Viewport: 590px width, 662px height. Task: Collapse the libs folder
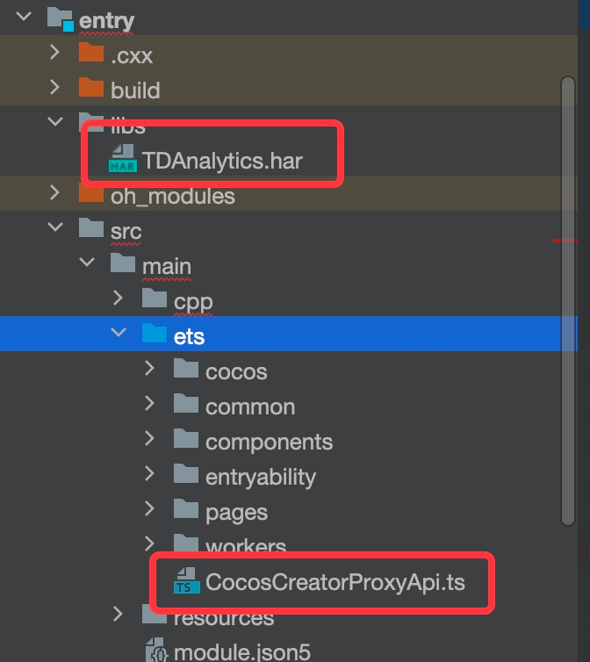tap(55, 121)
